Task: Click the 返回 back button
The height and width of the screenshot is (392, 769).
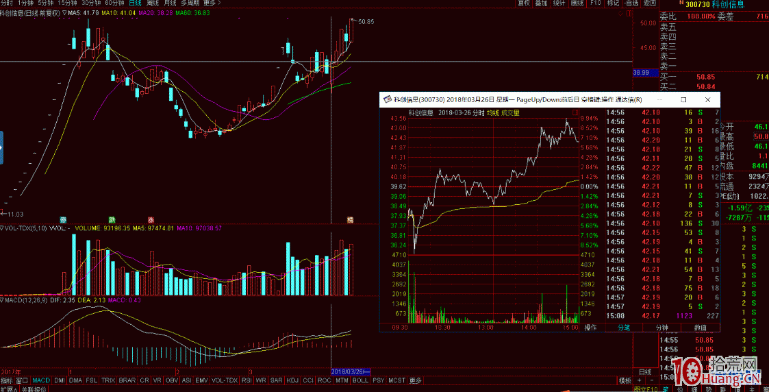Action: tap(649, 3)
